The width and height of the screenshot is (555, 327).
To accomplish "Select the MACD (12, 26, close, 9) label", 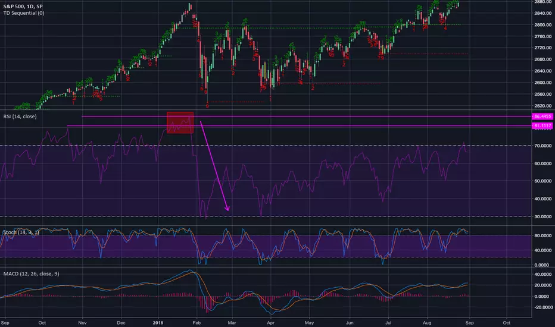I will (31, 273).
